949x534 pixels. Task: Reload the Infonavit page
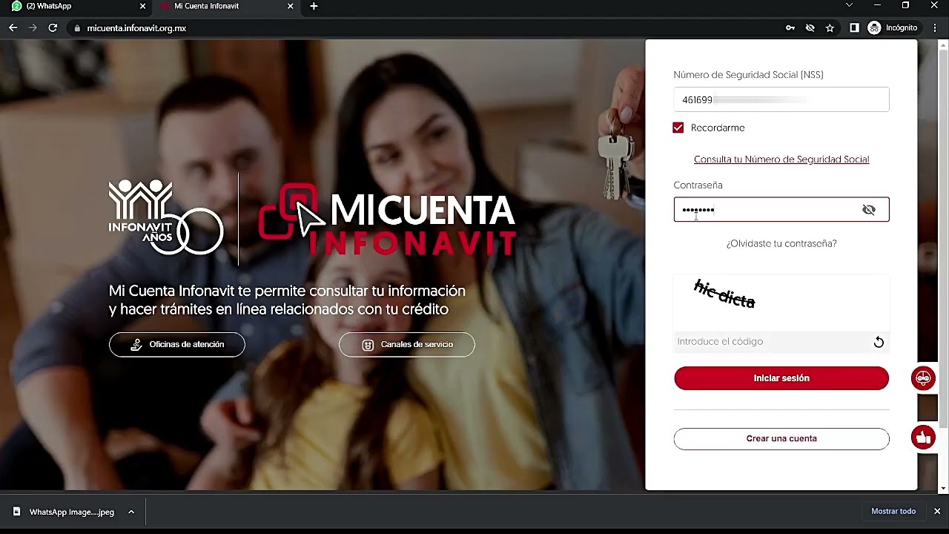(53, 27)
